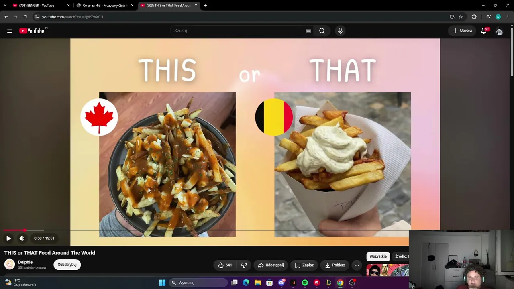Viewport: 514px width, 289px height.
Task: Open Chrome profile K avatar
Action: (498, 17)
